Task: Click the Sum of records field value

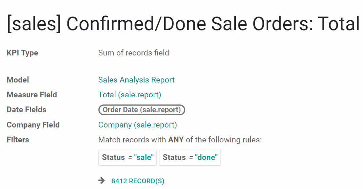Action: 134,53
